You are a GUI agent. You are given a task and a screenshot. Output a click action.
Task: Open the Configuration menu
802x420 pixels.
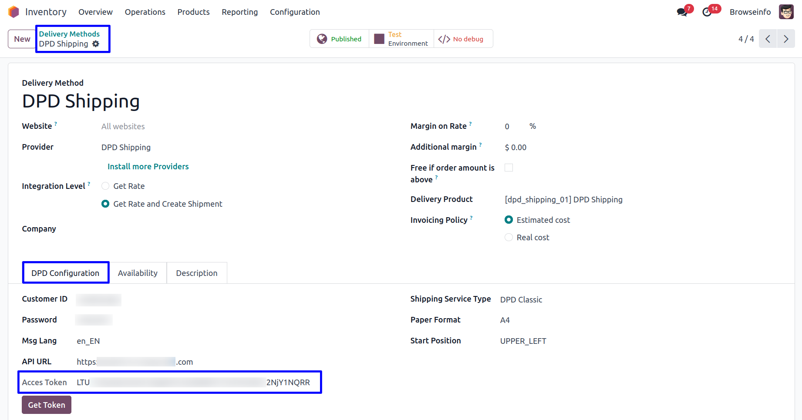tap(295, 12)
